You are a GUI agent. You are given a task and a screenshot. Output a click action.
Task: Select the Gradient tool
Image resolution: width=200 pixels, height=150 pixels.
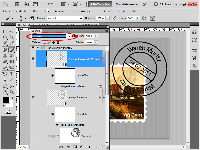point(12,61)
